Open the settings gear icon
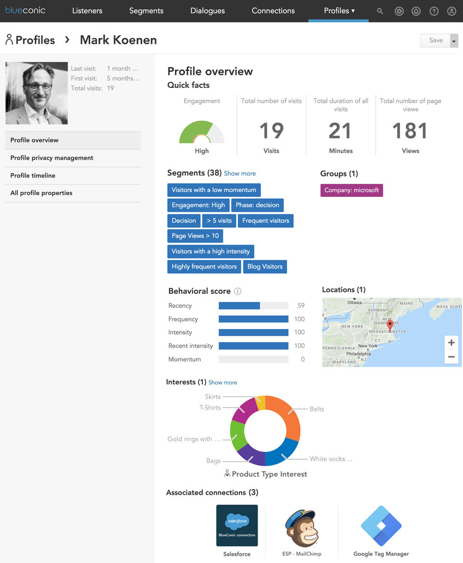The height and width of the screenshot is (563, 463). 399,11
